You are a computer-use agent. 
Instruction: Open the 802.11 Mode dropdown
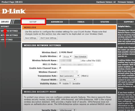(x=76, y=64)
